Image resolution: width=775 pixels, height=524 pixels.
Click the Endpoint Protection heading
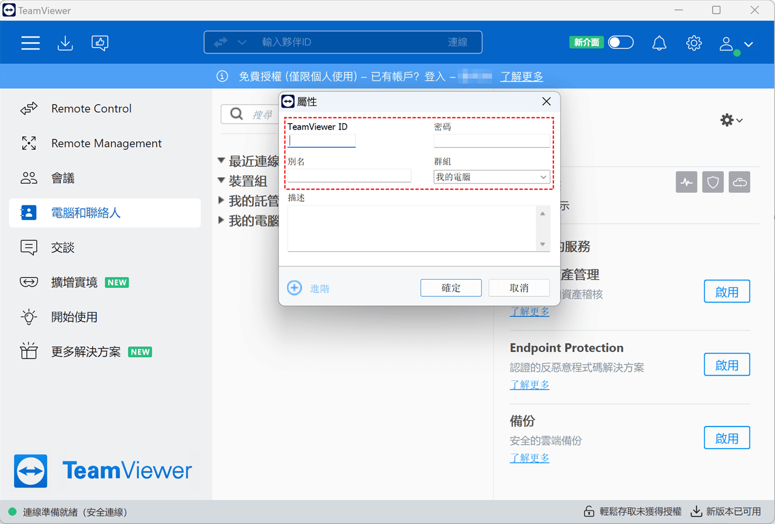pyautogui.click(x=567, y=348)
